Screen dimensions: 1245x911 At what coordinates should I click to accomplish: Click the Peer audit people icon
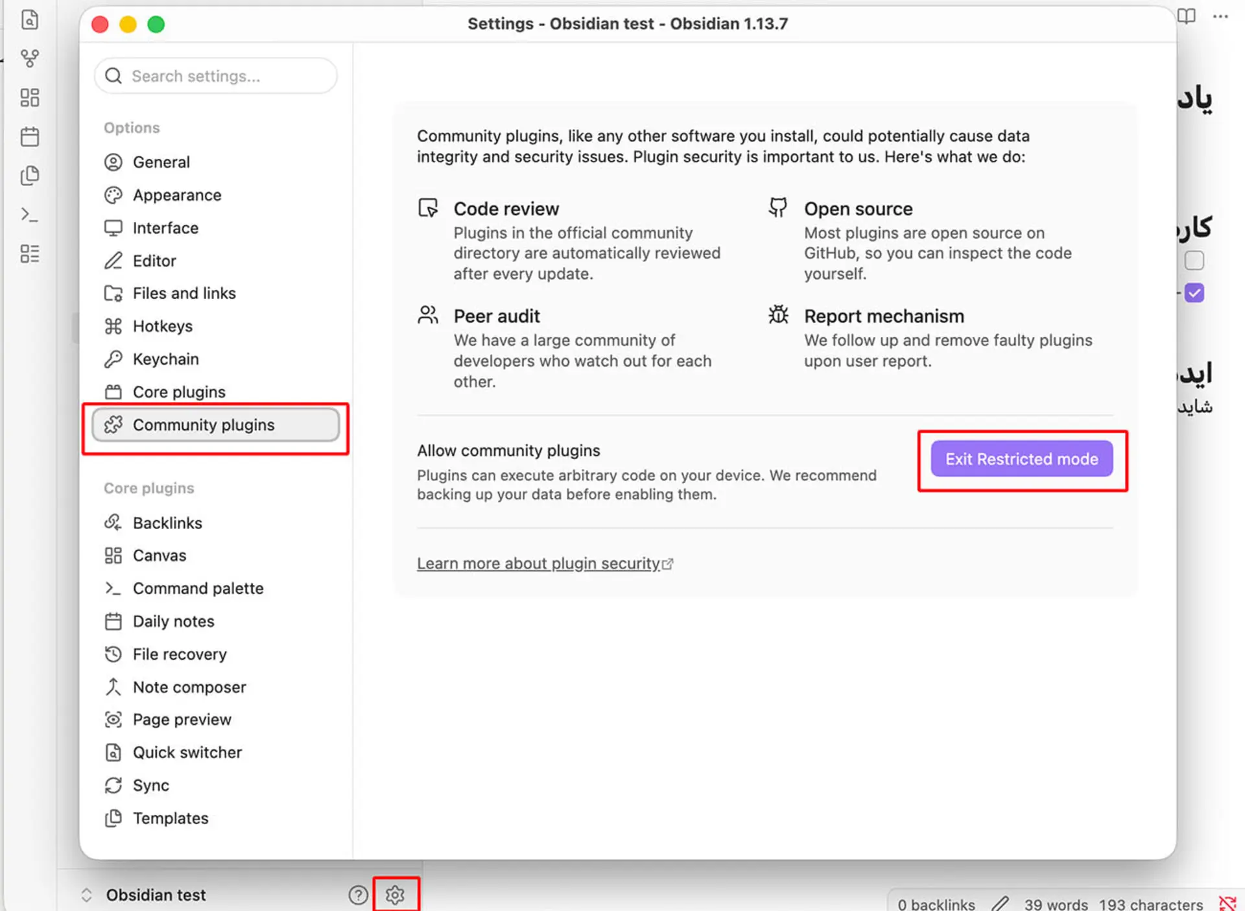coord(428,315)
